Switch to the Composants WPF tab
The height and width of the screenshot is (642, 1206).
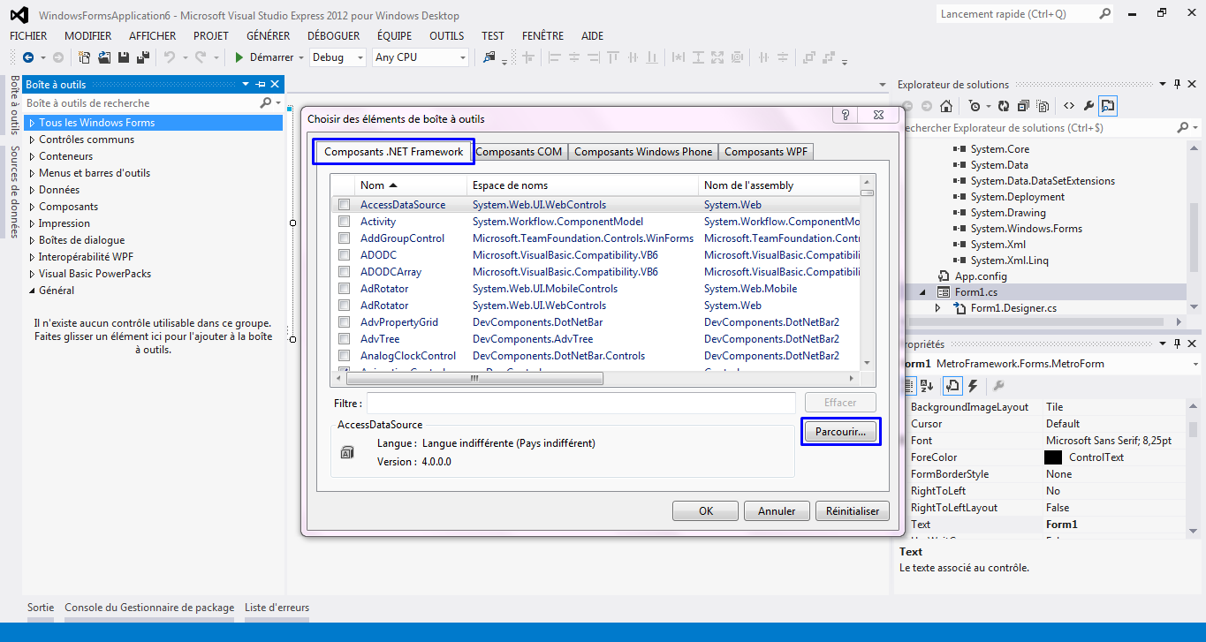766,152
